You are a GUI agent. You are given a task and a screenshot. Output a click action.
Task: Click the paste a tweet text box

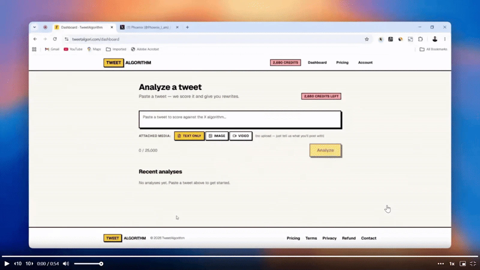(240, 119)
